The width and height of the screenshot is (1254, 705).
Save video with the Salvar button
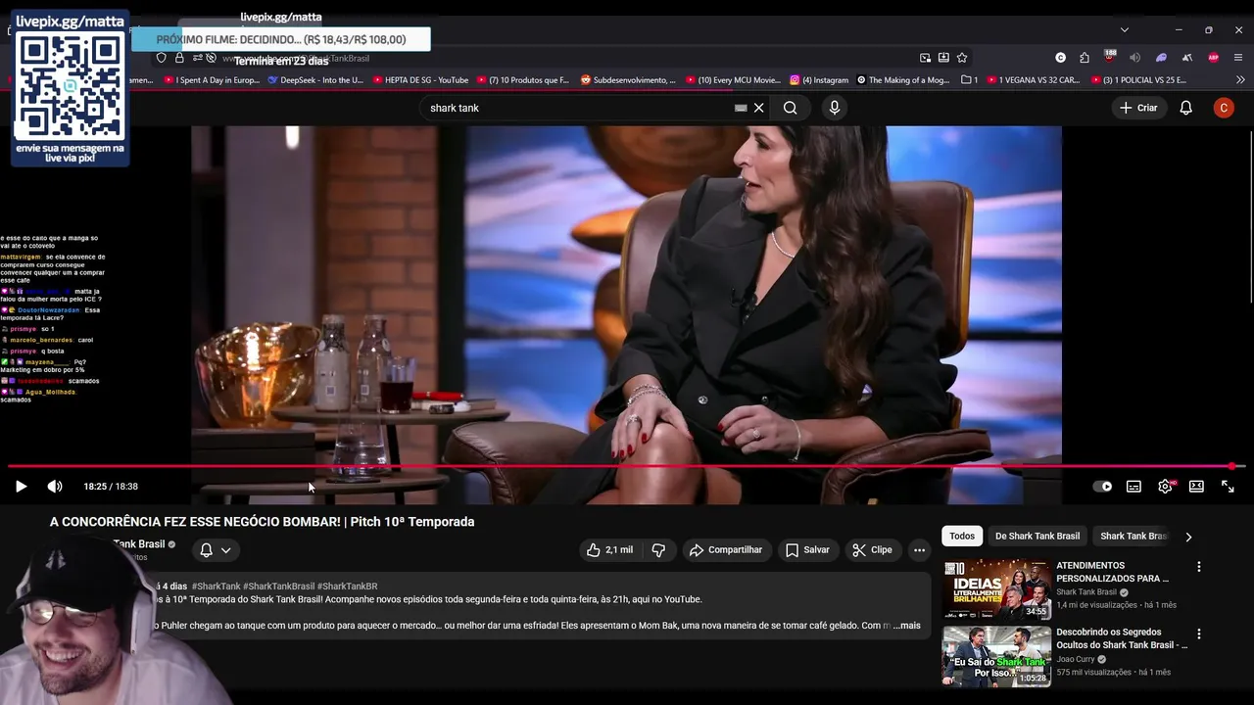point(808,550)
